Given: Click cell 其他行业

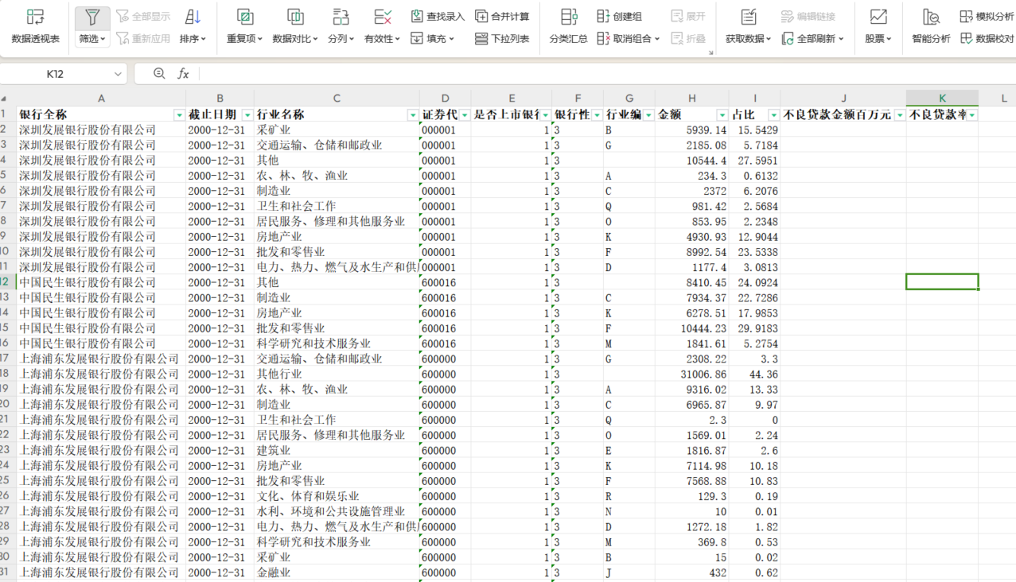Looking at the screenshot, I should pyautogui.click(x=337, y=374).
